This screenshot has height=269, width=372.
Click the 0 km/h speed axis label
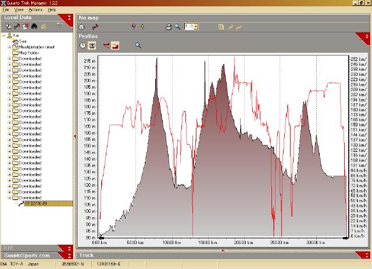pyautogui.click(x=357, y=236)
